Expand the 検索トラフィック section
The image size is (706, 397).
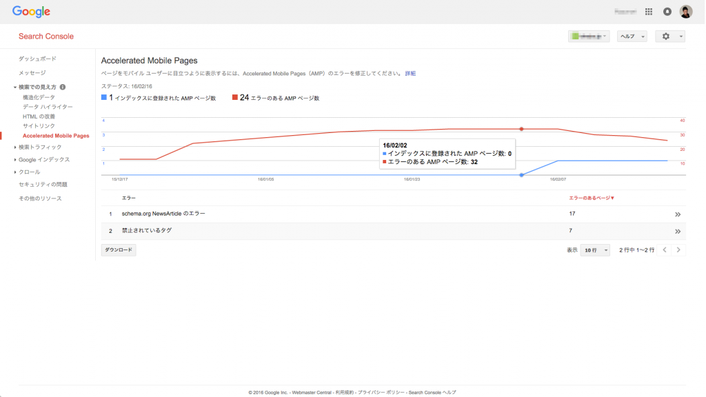tap(39, 147)
